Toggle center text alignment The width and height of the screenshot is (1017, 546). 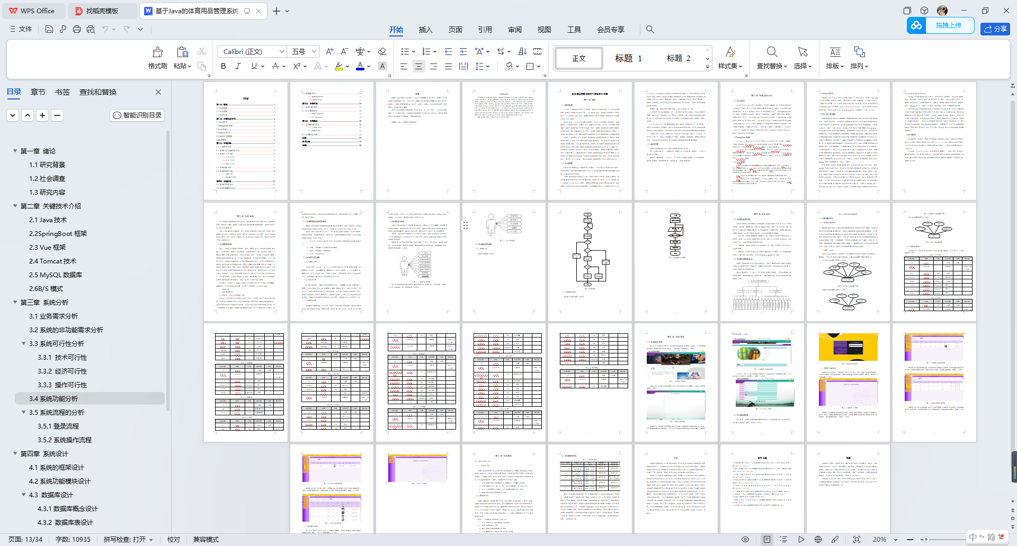[x=418, y=66]
